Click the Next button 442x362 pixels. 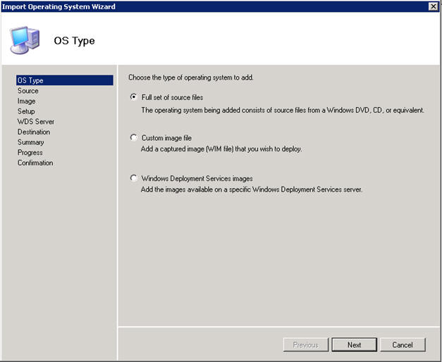point(354,345)
